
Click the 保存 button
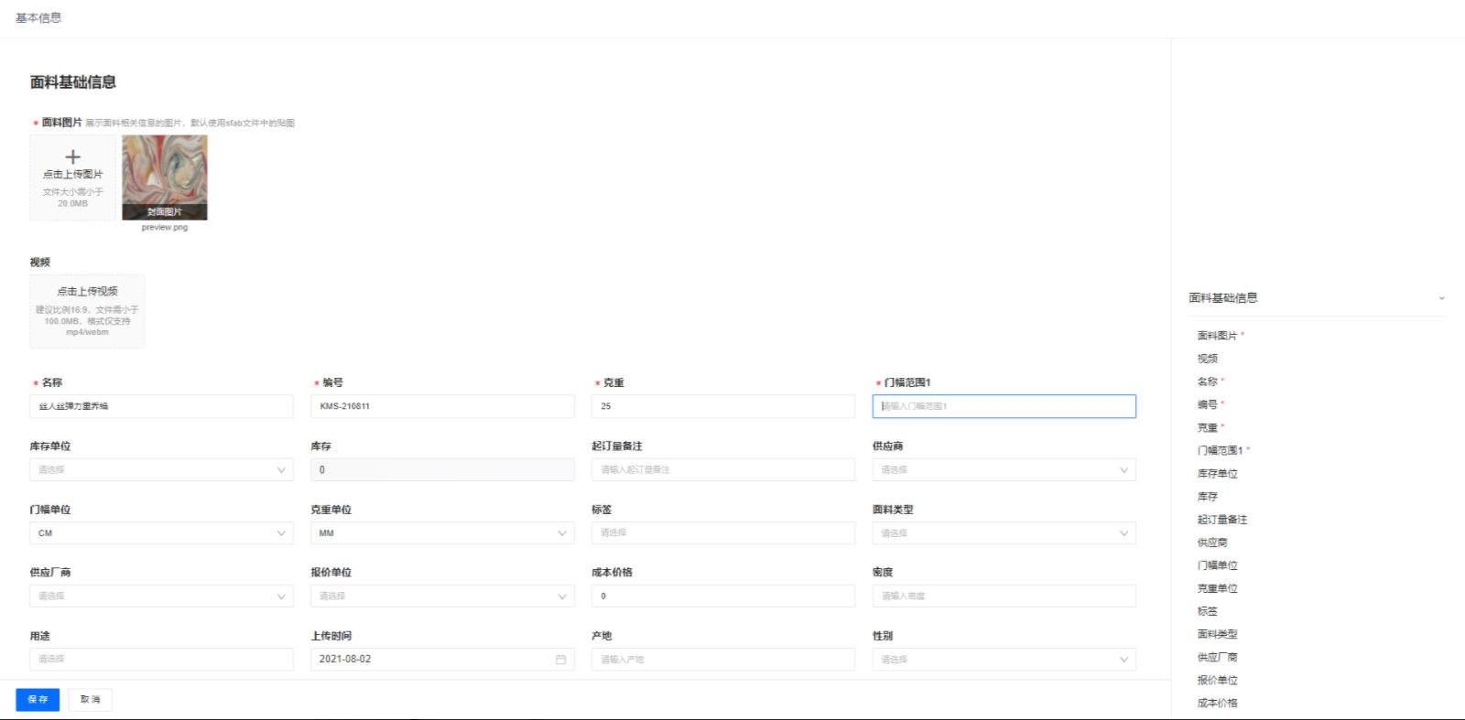point(38,700)
